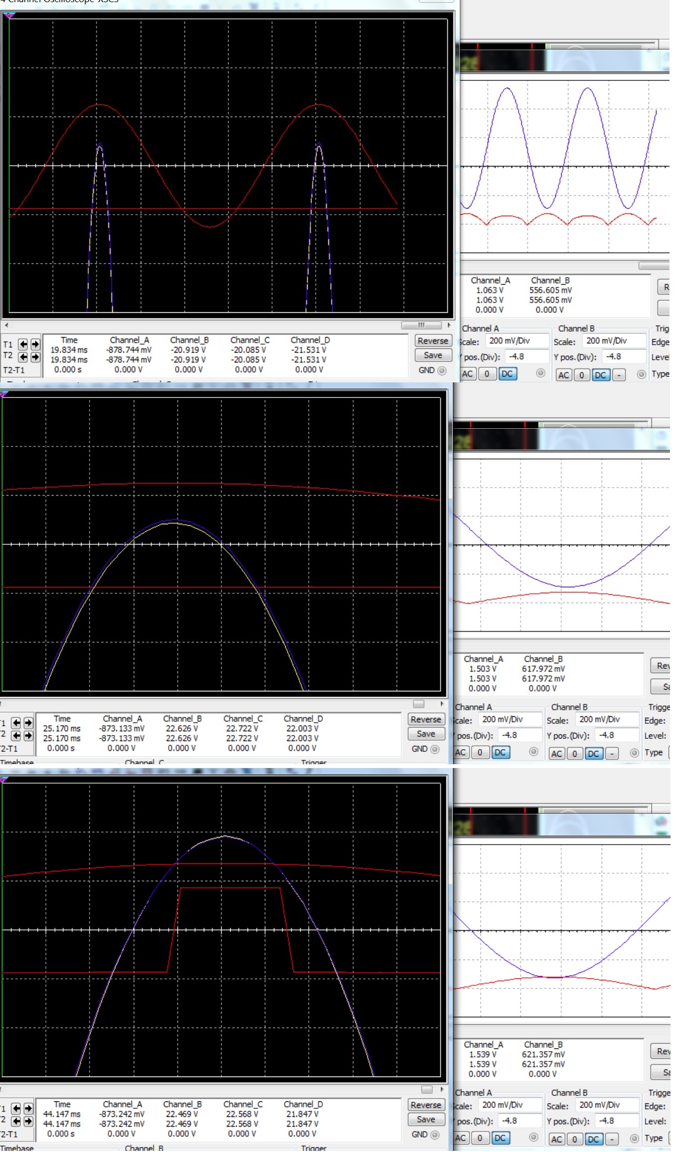
Task: Click Save button in 19.834 ms scope
Action: (x=433, y=355)
